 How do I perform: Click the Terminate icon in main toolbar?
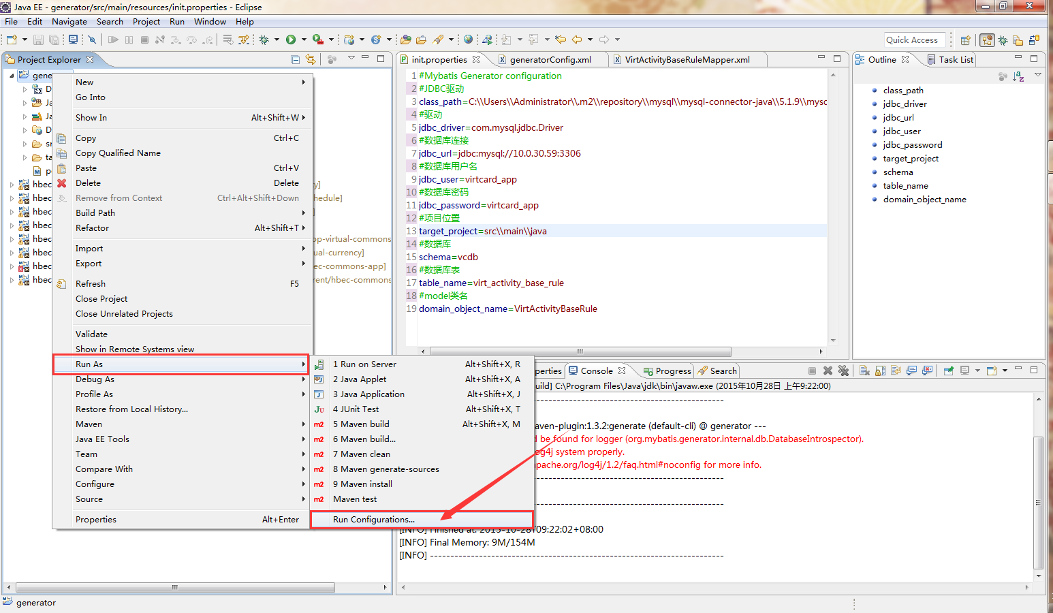coord(144,40)
